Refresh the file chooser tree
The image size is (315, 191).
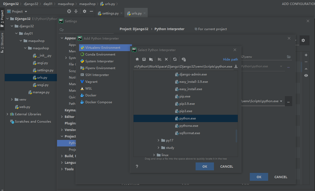pos(175,59)
